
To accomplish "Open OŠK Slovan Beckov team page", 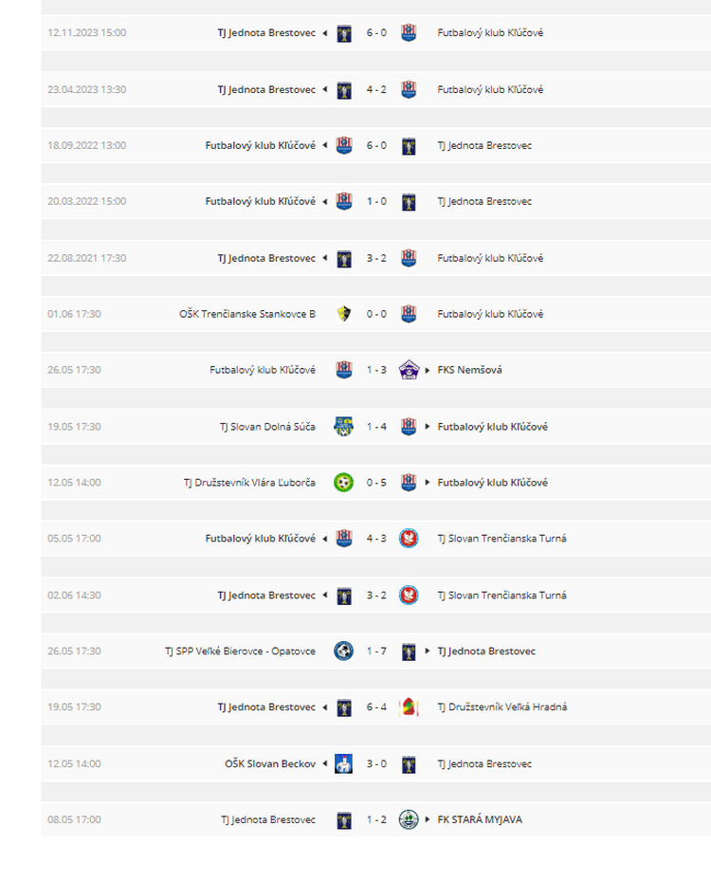I will click(270, 763).
